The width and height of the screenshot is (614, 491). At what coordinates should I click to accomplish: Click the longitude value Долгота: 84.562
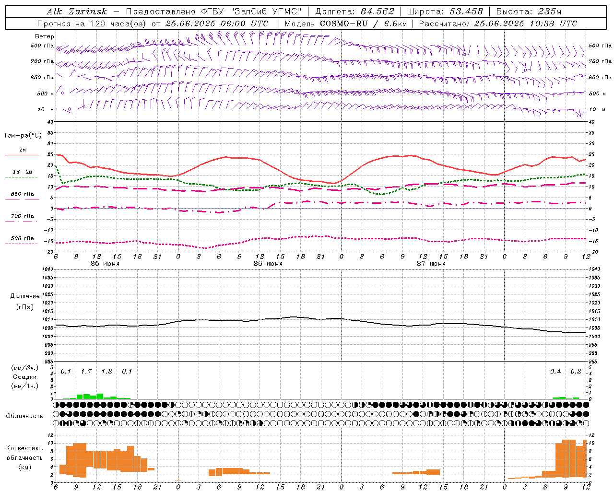[354, 12]
